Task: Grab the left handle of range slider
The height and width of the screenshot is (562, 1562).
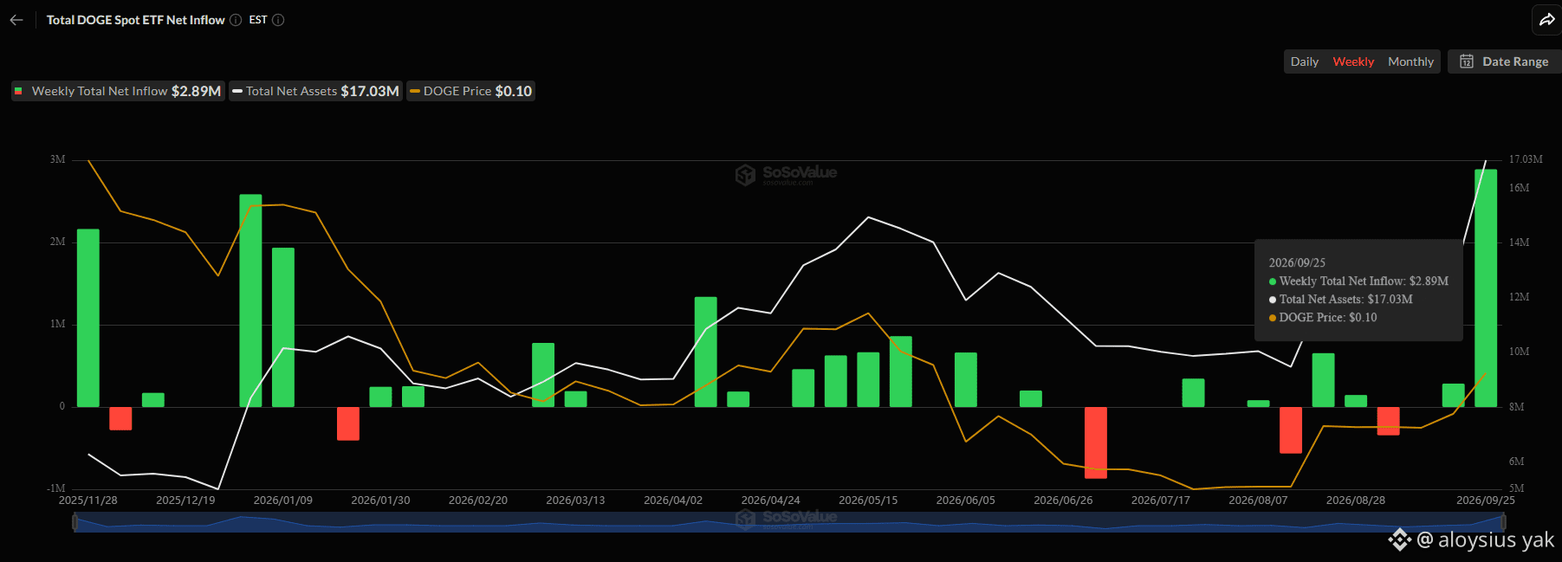Action: (x=75, y=521)
